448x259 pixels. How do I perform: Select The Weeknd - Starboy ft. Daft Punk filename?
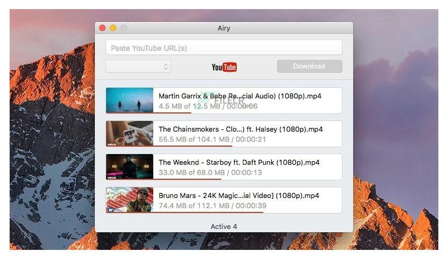click(x=239, y=162)
